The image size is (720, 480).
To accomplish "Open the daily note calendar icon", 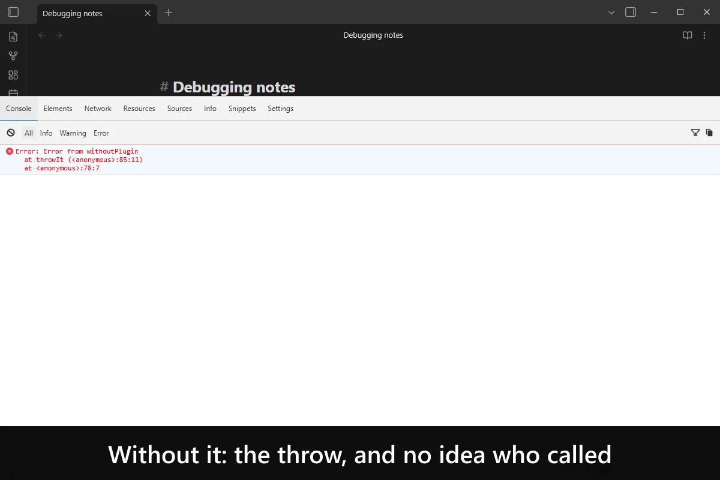I will click(13, 92).
